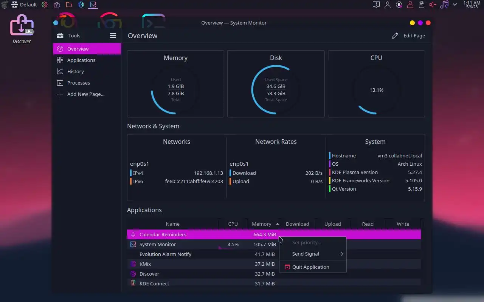The width and height of the screenshot is (484, 302).
Task: Click the Applications grid icon in sidebar
Action: coord(60,60)
